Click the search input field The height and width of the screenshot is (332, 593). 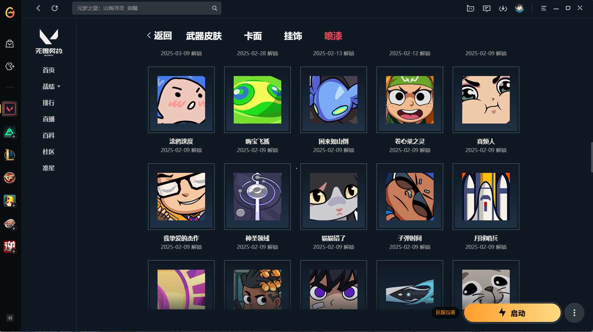143,8
